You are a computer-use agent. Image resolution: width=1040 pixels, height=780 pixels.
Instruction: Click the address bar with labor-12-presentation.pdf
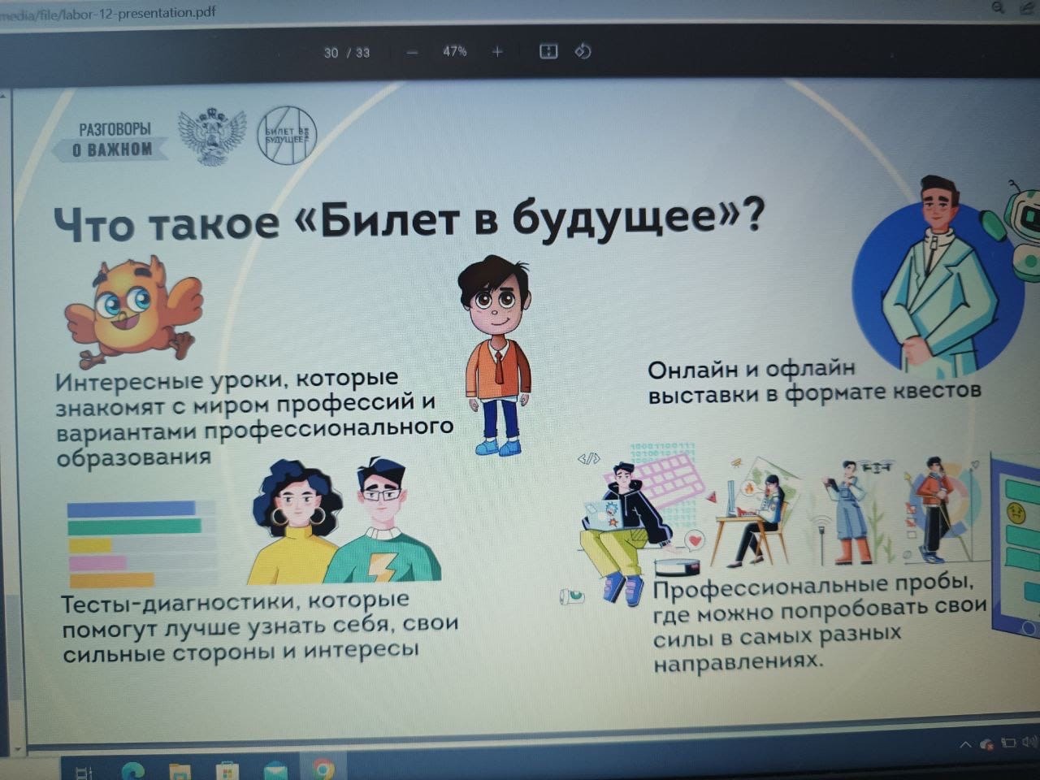tap(114, 12)
